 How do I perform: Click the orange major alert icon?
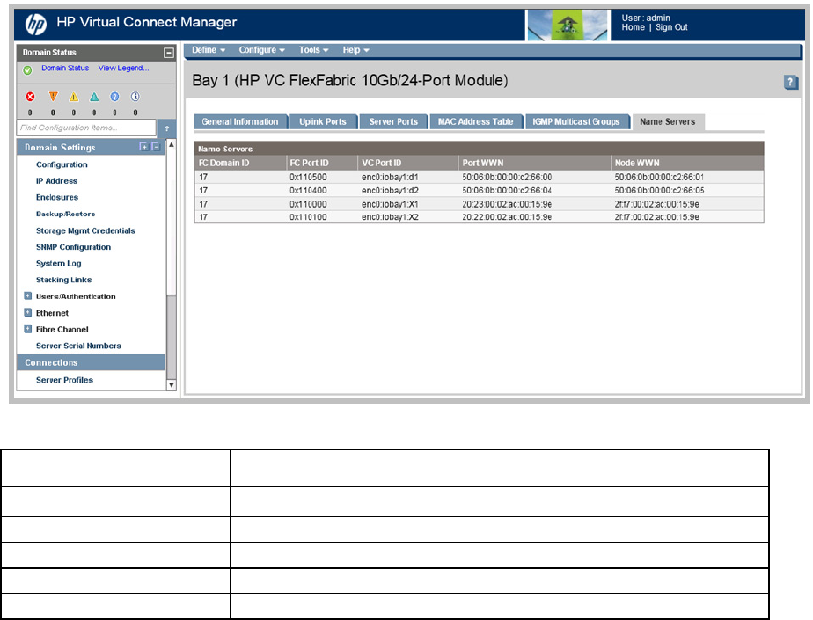coord(53,98)
